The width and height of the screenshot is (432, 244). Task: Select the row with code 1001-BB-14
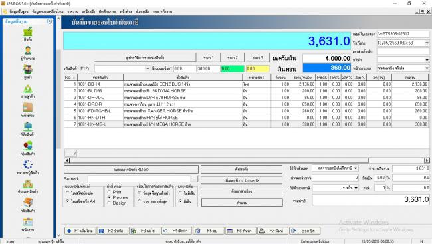click(x=247, y=84)
